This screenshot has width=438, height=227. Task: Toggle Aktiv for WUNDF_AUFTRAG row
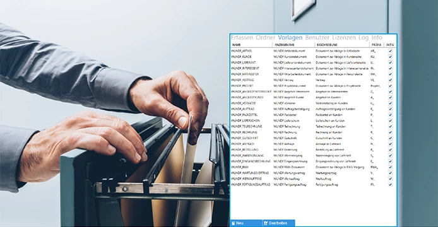click(390, 109)
